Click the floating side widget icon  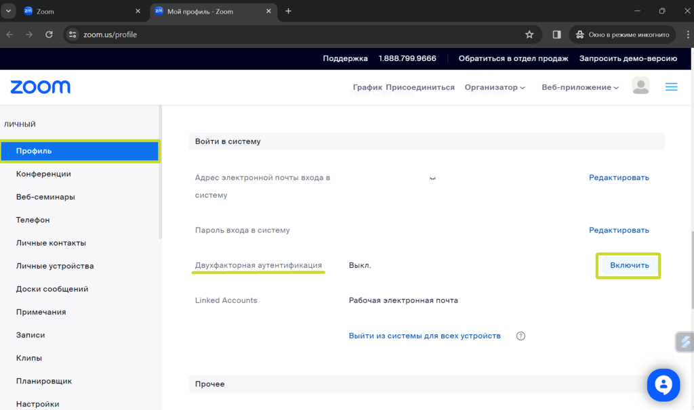tap(685, 342)
